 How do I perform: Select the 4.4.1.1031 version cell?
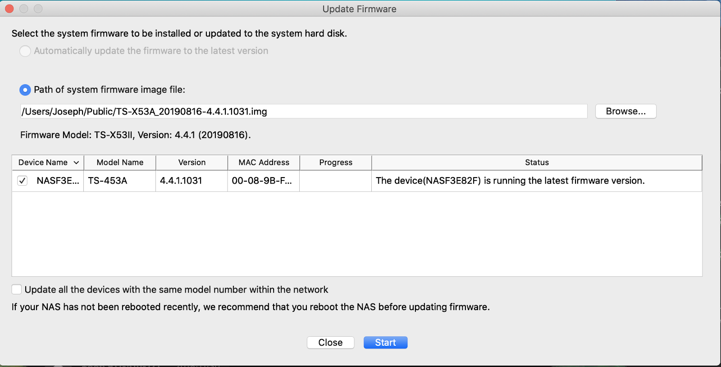pos(192,181)
